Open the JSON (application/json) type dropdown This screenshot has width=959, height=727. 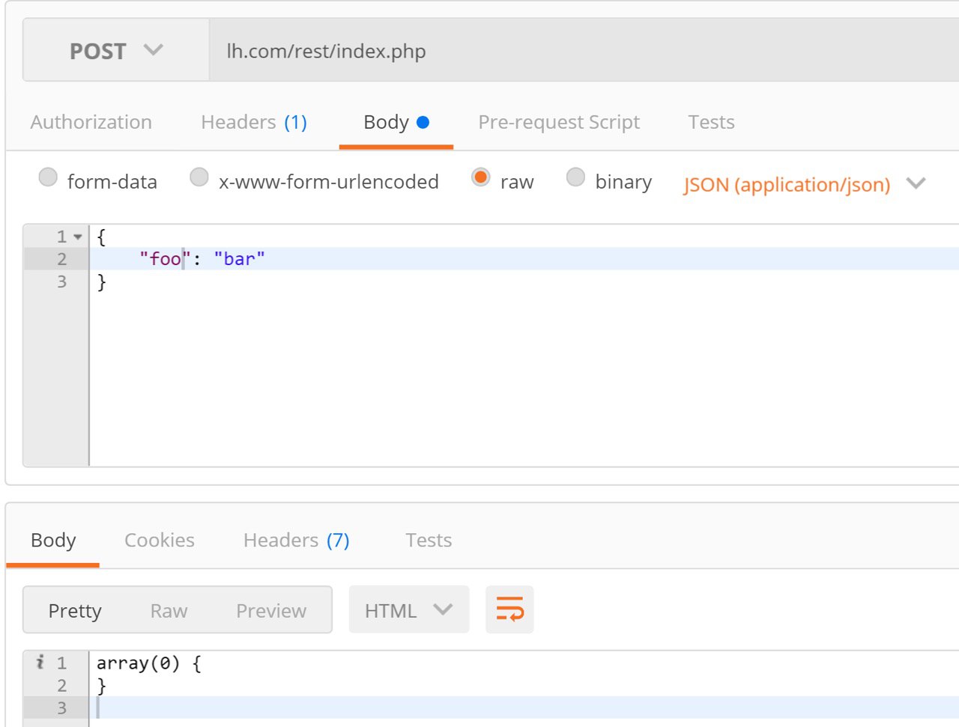tap(804, 184)
